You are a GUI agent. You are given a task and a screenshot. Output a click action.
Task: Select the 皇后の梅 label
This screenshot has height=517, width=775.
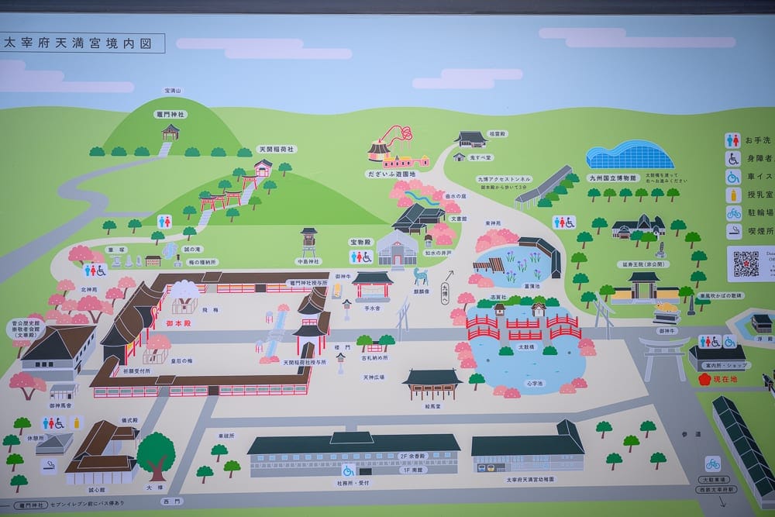click(181, 361)
